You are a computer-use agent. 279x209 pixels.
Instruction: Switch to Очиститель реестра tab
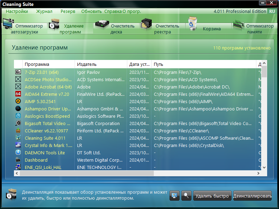[x=163, y=29]
